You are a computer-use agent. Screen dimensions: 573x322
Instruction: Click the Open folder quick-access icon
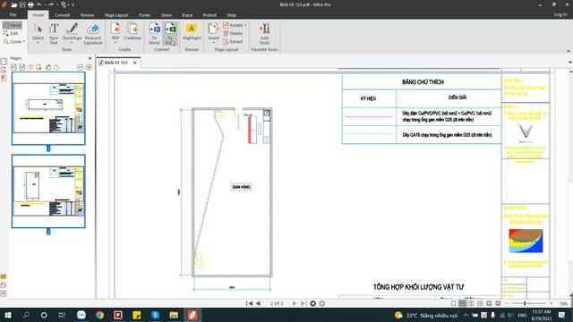[14, 4]
